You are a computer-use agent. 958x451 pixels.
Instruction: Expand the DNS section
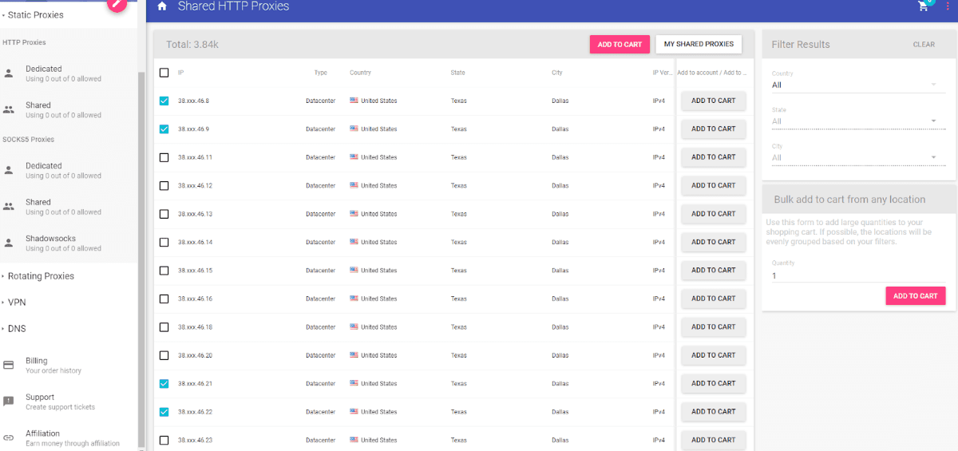[x=16, y=329]
